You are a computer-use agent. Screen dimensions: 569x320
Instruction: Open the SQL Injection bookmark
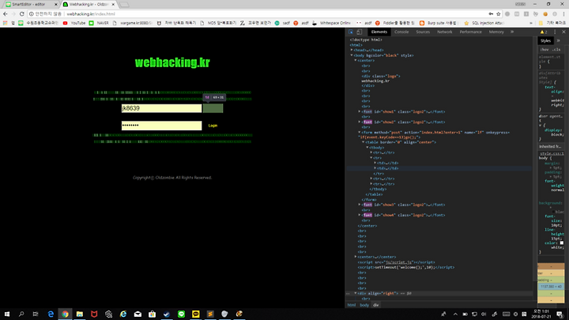click(x=484, y=23)
